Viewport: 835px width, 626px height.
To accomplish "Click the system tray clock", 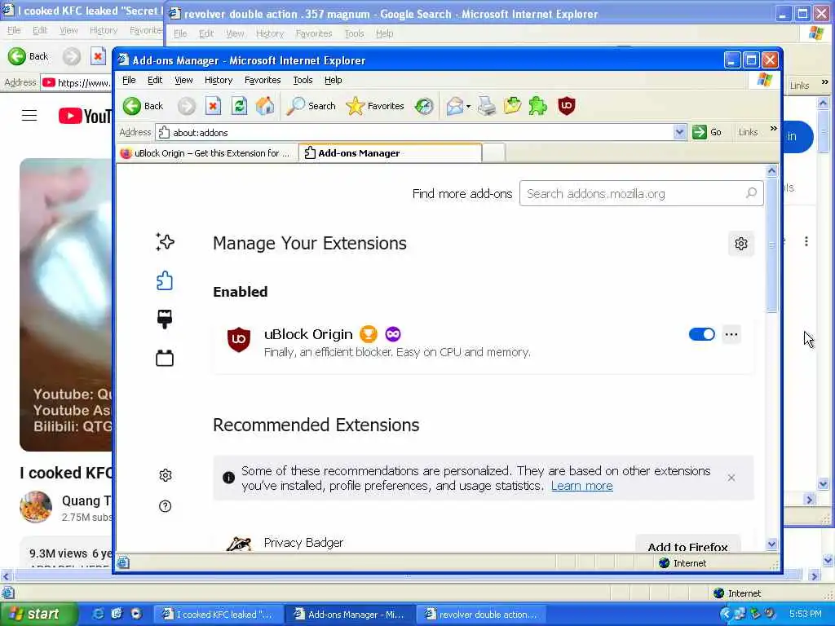I will [805, 614].
